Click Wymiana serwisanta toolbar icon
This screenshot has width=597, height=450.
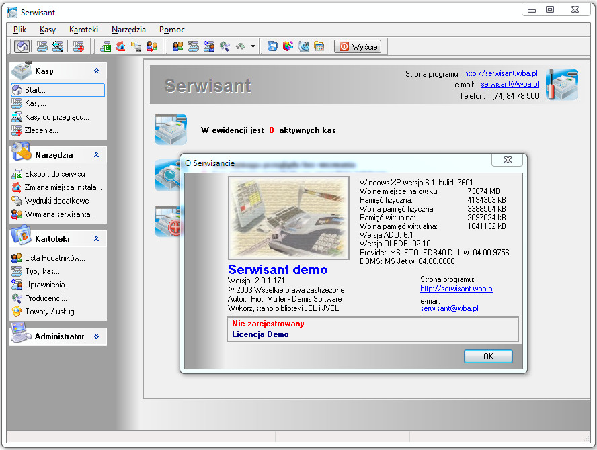pos(151,47)
